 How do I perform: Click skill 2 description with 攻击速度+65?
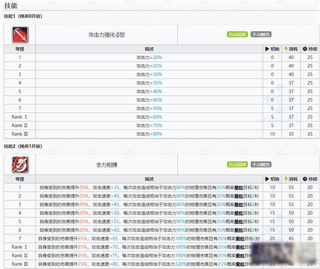click(x=149, y=239)
